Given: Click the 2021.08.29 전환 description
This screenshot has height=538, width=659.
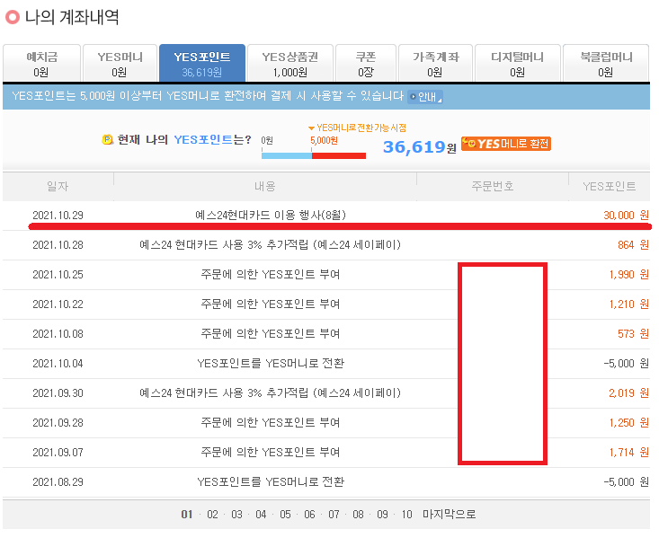Looking at the screenshot, I should tap(271, 481).
